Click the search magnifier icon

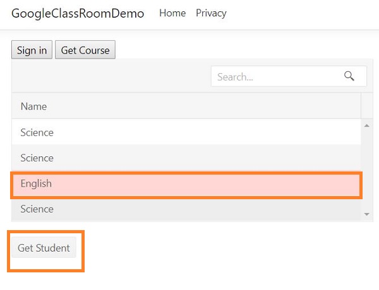tap(349, 76)
